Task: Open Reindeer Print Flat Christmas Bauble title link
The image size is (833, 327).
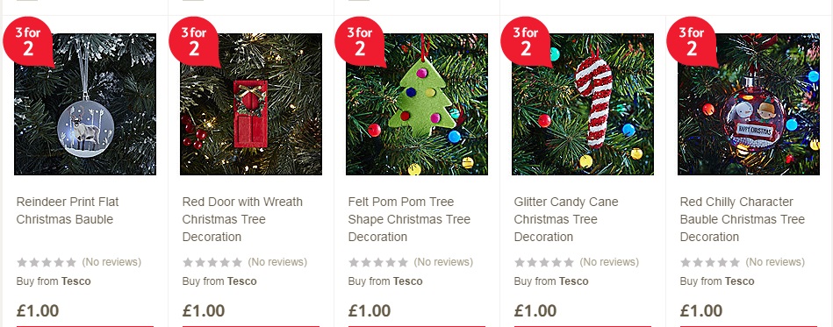Action: 68,210
